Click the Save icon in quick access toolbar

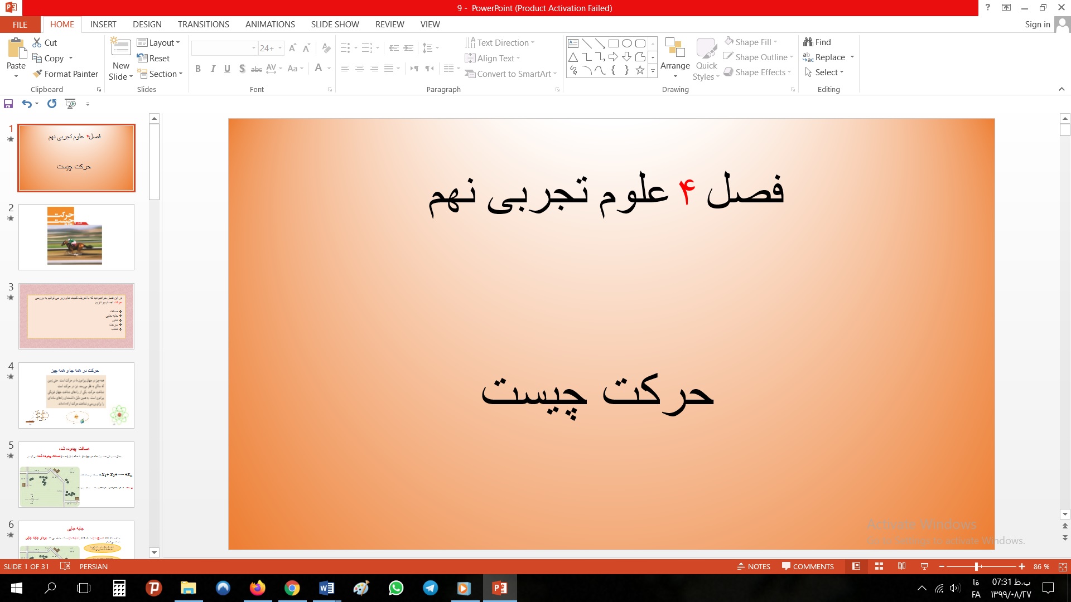pos(8,104)
